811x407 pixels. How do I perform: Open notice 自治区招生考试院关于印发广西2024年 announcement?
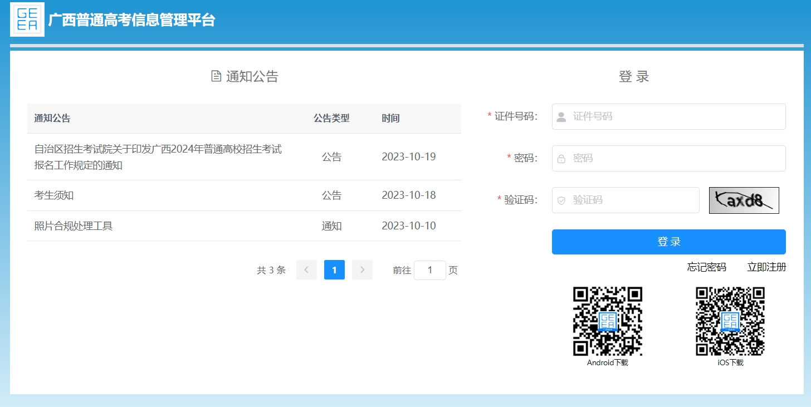pos(158,157)
